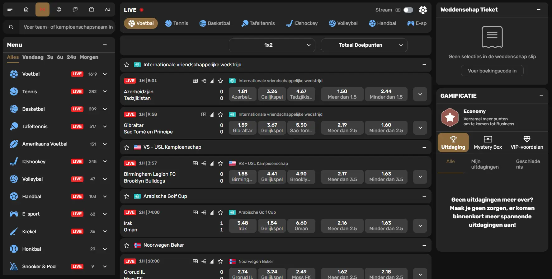Favorite the Azerbeidzjan vs Tadzjikistan match
The width and height of the screenshot is (552, 279).
pos(220,81)
